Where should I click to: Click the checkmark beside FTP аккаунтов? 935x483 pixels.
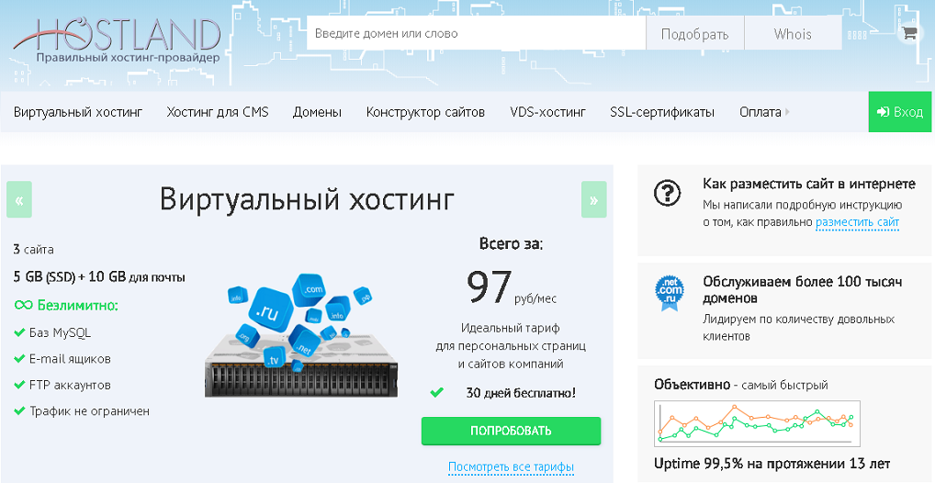tap(19, 386)
